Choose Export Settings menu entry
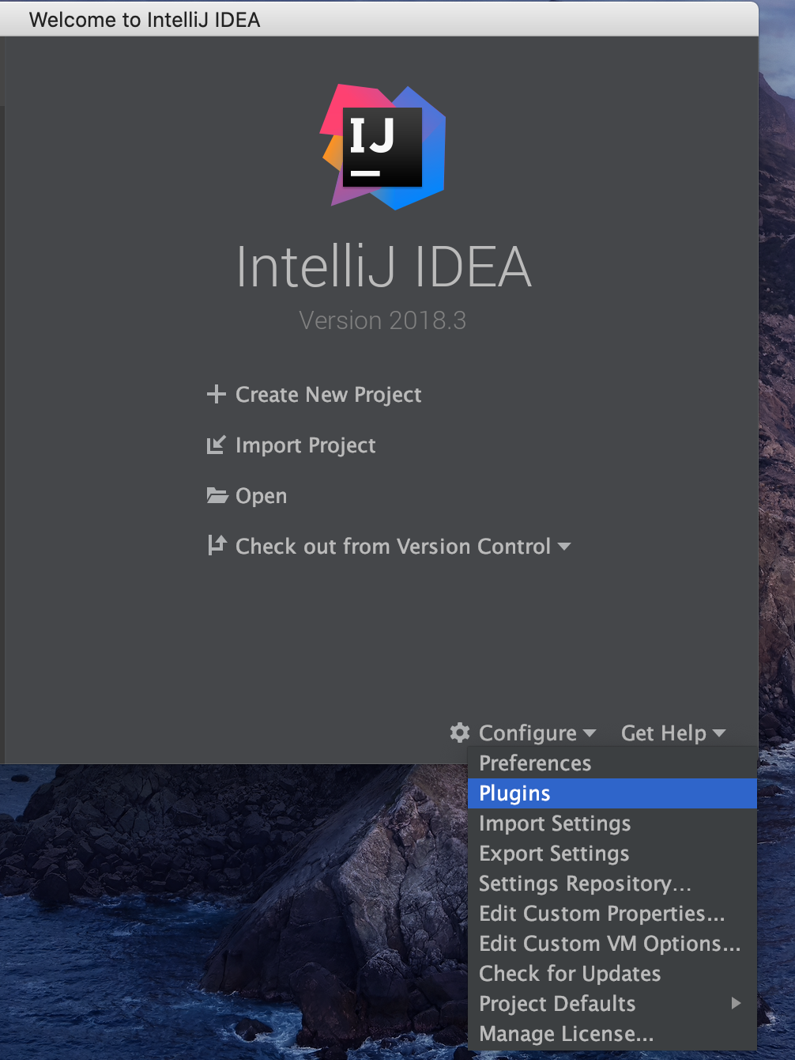 [x=612, y=854]
